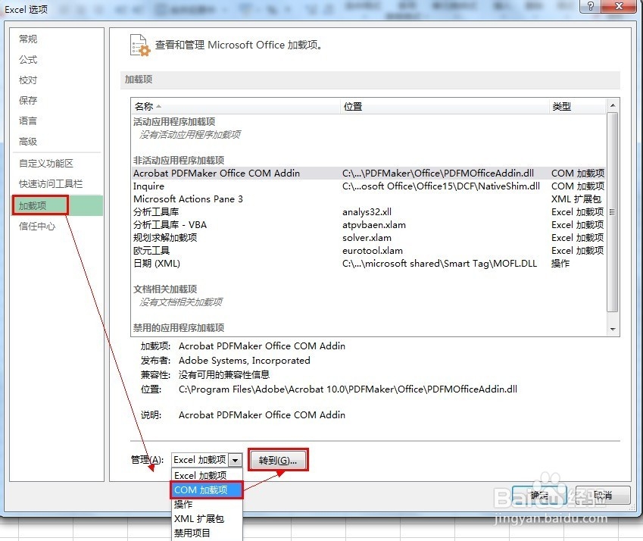Switch to the 校对 category
Screen dimensions: 643x541
pos(28,80)
